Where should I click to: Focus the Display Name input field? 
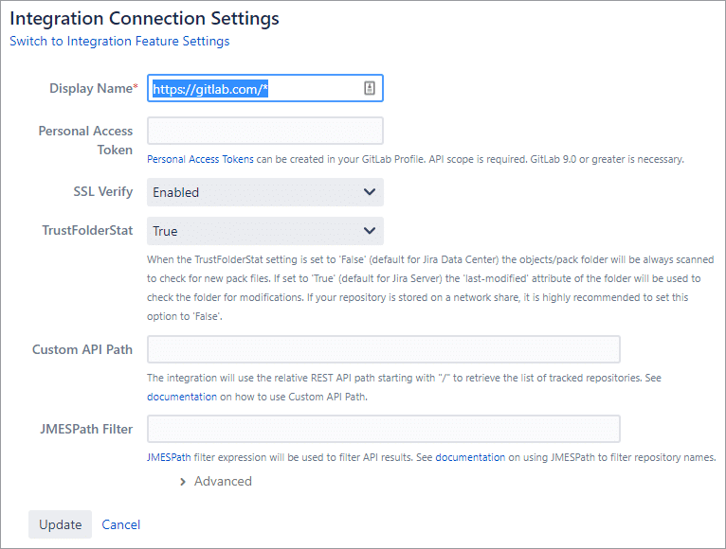(x=256, y=88)
